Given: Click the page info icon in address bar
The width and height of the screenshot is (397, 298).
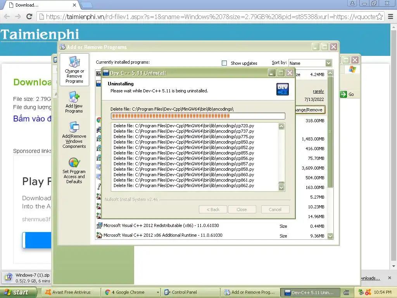Looking at the screenshot, I should click(41, 17).
